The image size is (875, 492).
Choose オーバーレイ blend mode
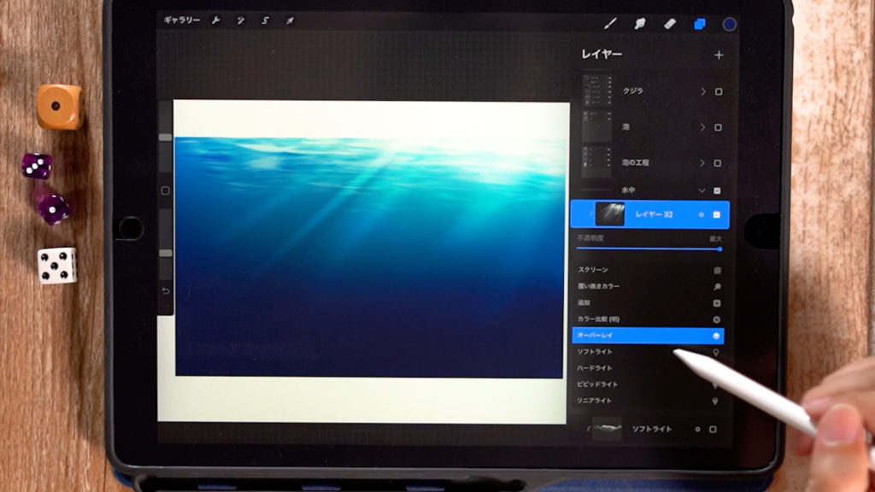point(648,335)
